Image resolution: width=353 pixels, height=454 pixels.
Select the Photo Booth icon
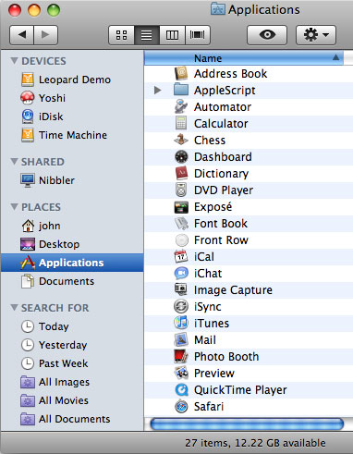click(181, 357)
